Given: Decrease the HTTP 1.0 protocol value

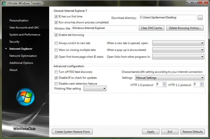Looking at the screenshot, I should (164, 86).
